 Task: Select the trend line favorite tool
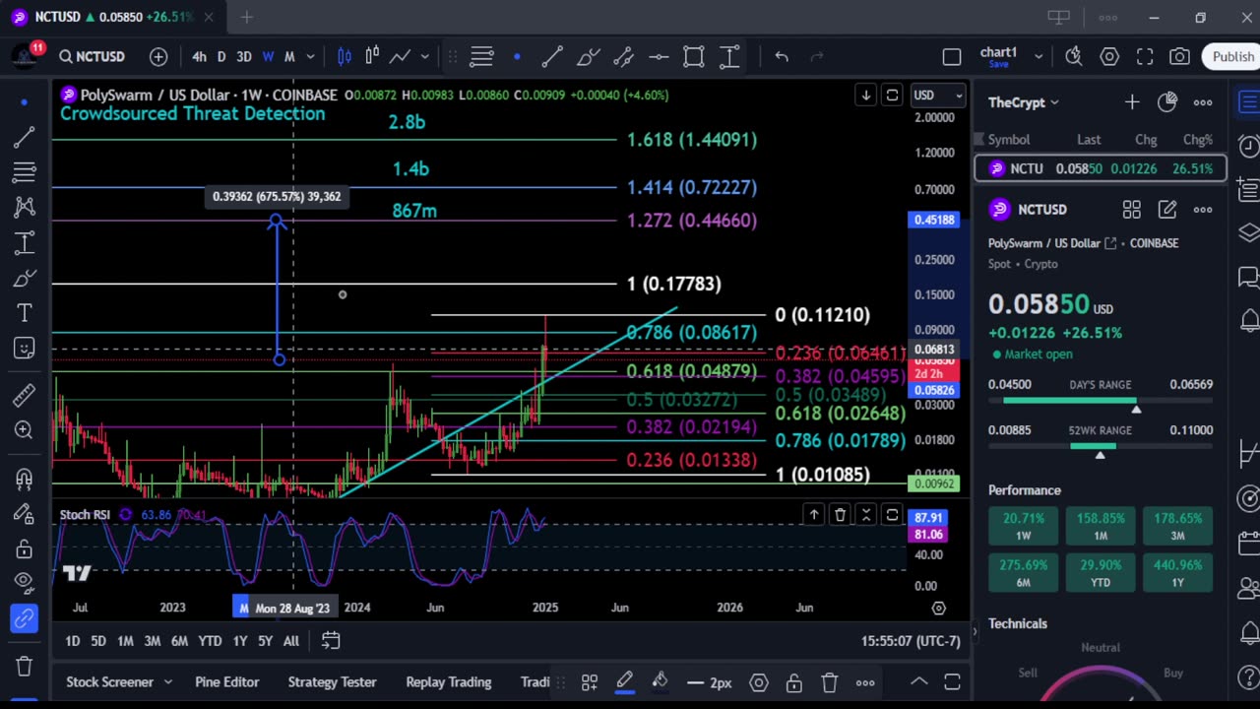click(x=552, y=57)
